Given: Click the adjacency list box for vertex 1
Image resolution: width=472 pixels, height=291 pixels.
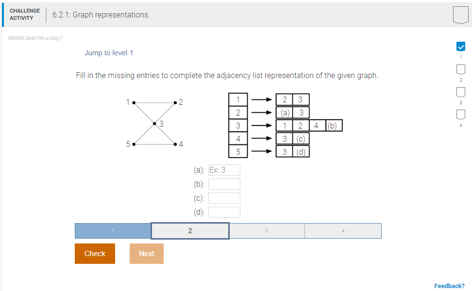Looking at the screenshot, I should pos(238,99).
